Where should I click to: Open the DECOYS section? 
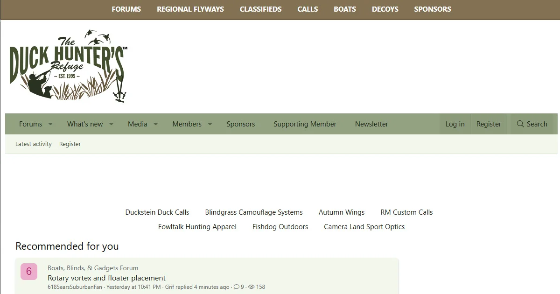pos(385,9)
